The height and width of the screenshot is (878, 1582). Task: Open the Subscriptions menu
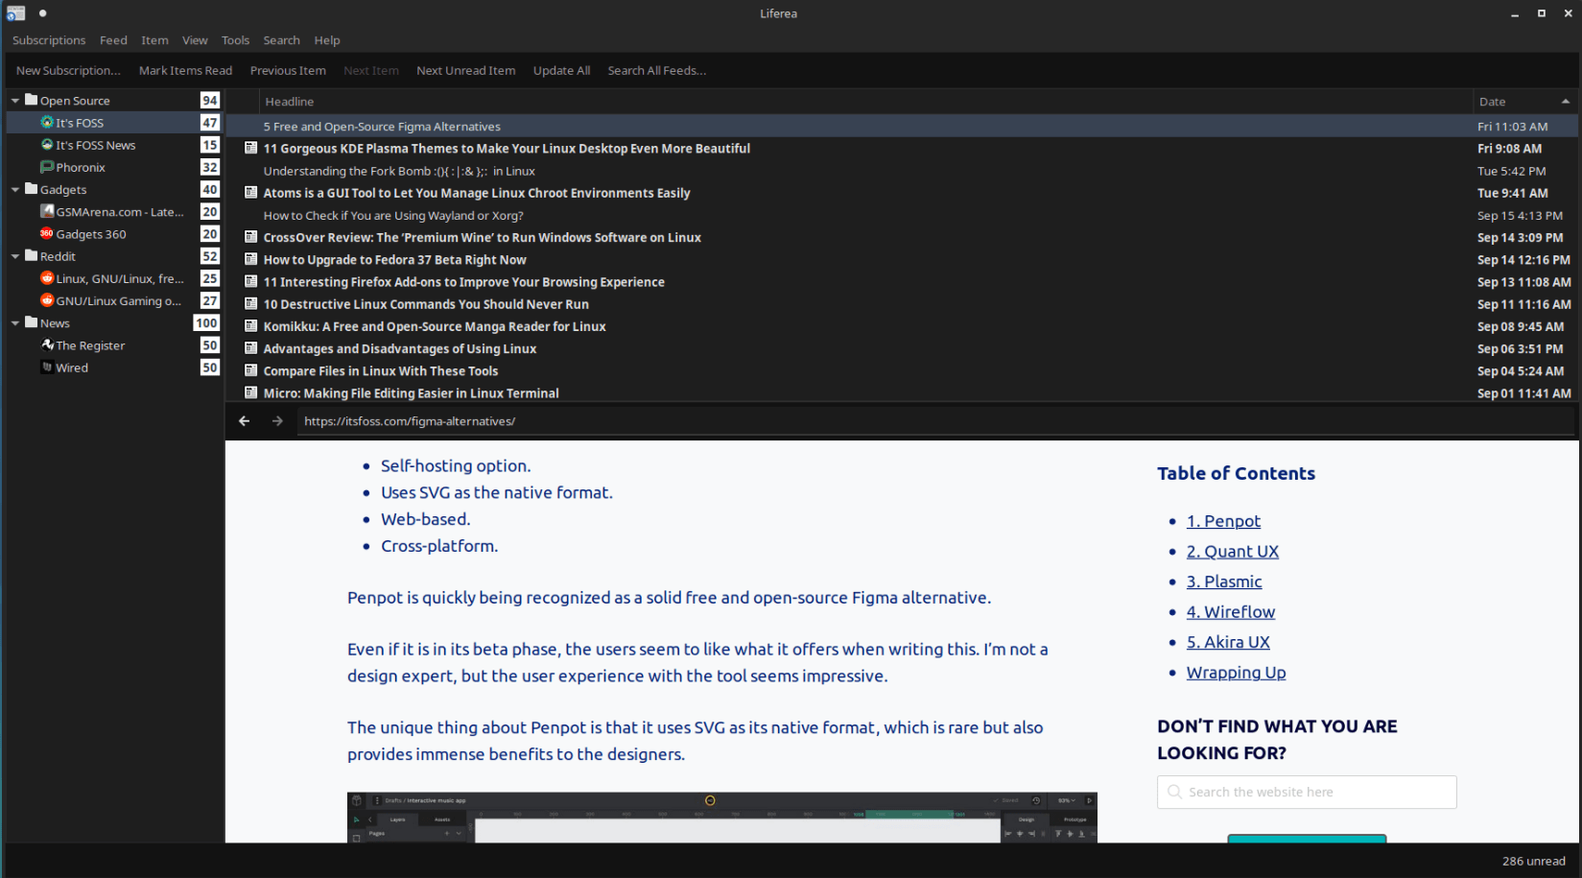click(x=49, y=40)
